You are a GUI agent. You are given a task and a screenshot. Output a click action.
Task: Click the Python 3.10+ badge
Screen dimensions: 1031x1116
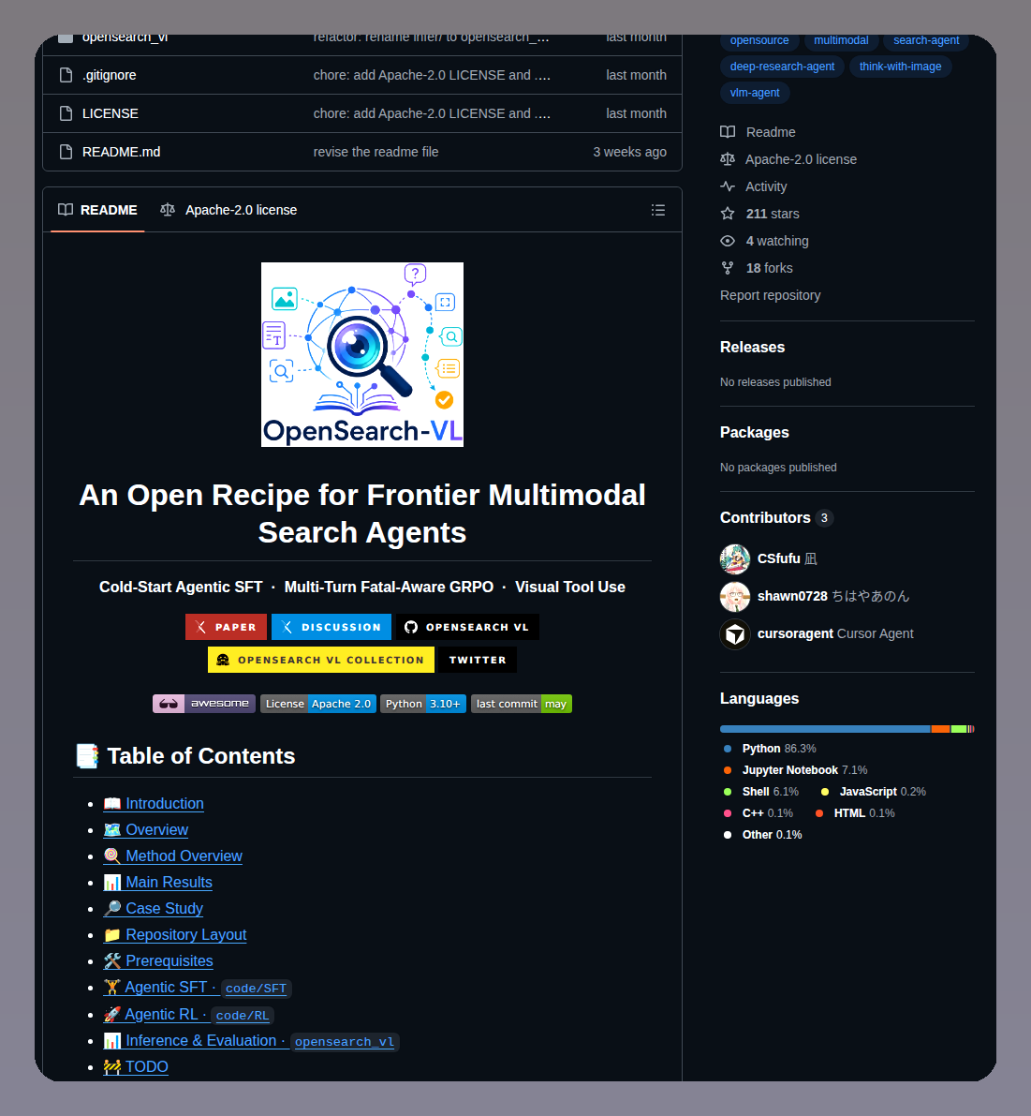(423, 704)
